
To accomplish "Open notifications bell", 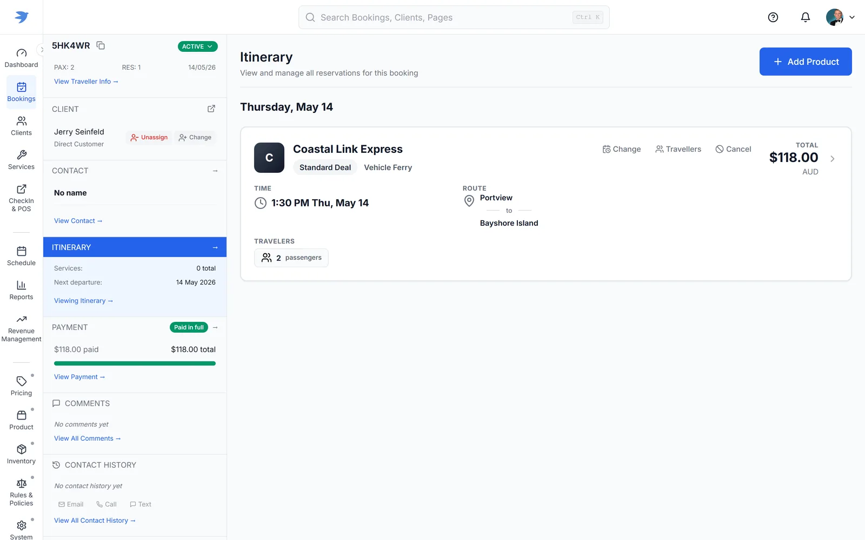I will (x=806, y=17).
